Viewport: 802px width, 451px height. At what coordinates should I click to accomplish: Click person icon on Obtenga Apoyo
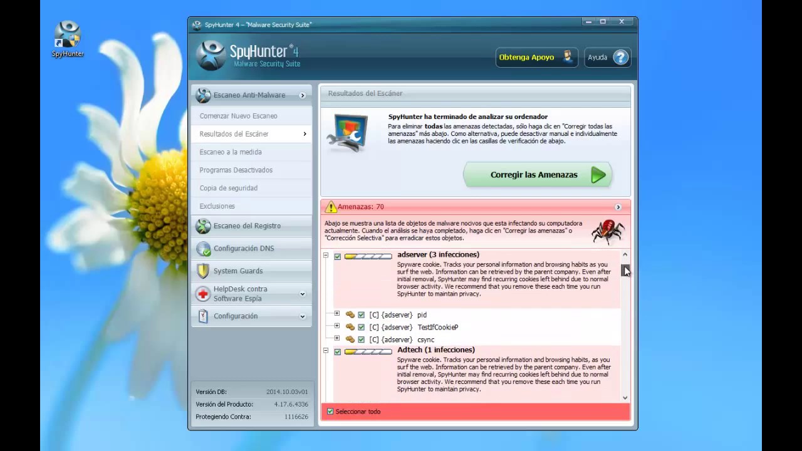(568, 56)
